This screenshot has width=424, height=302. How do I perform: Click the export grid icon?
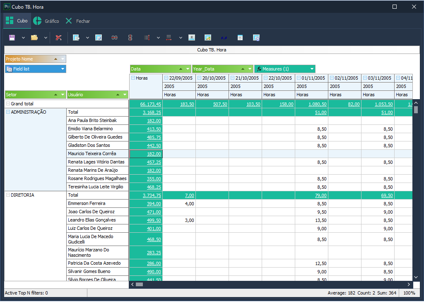(76, 38)
